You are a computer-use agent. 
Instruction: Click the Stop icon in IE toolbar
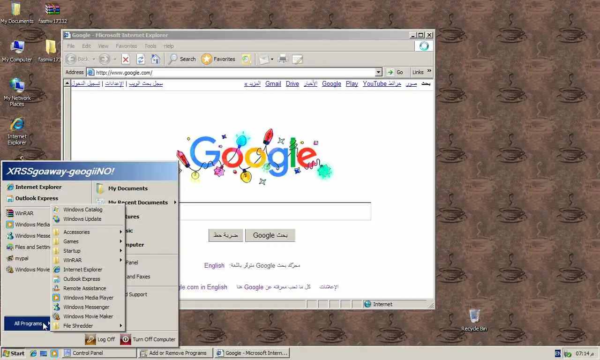click(126, 59)
